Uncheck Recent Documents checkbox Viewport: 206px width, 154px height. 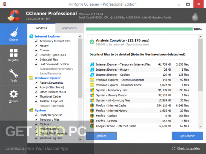(36, 83)
